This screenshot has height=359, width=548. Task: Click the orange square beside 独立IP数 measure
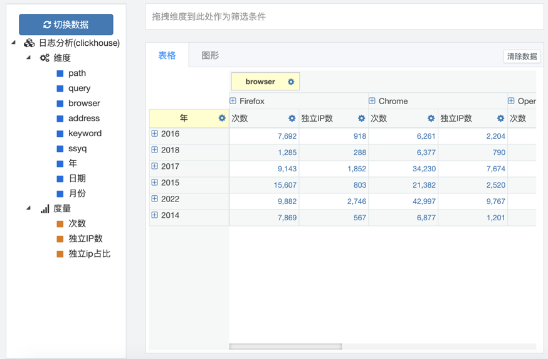click(60, 239)
